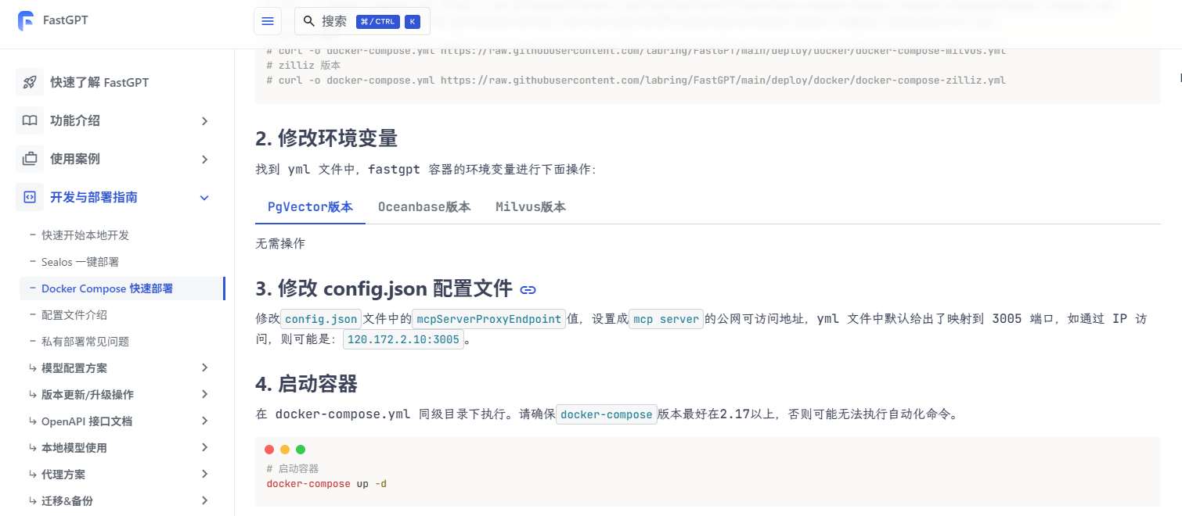Click heading 4. 启动容器
This screenshot has width=1182, height=516.
click(306, 384)
